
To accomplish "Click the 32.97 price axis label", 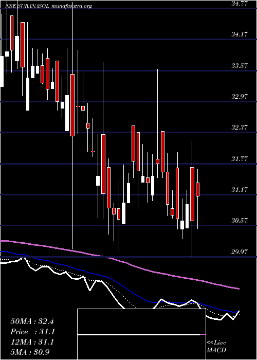I will coord(240,97).
